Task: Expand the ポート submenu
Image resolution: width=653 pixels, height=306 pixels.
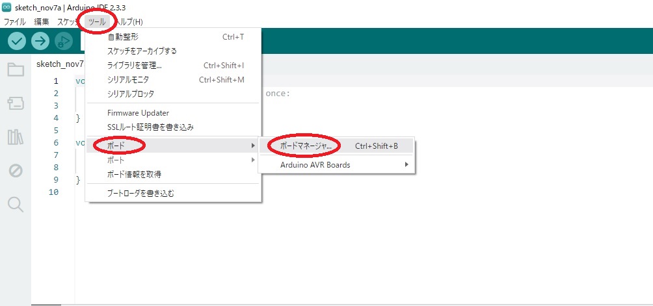Action: coord(173,160)
